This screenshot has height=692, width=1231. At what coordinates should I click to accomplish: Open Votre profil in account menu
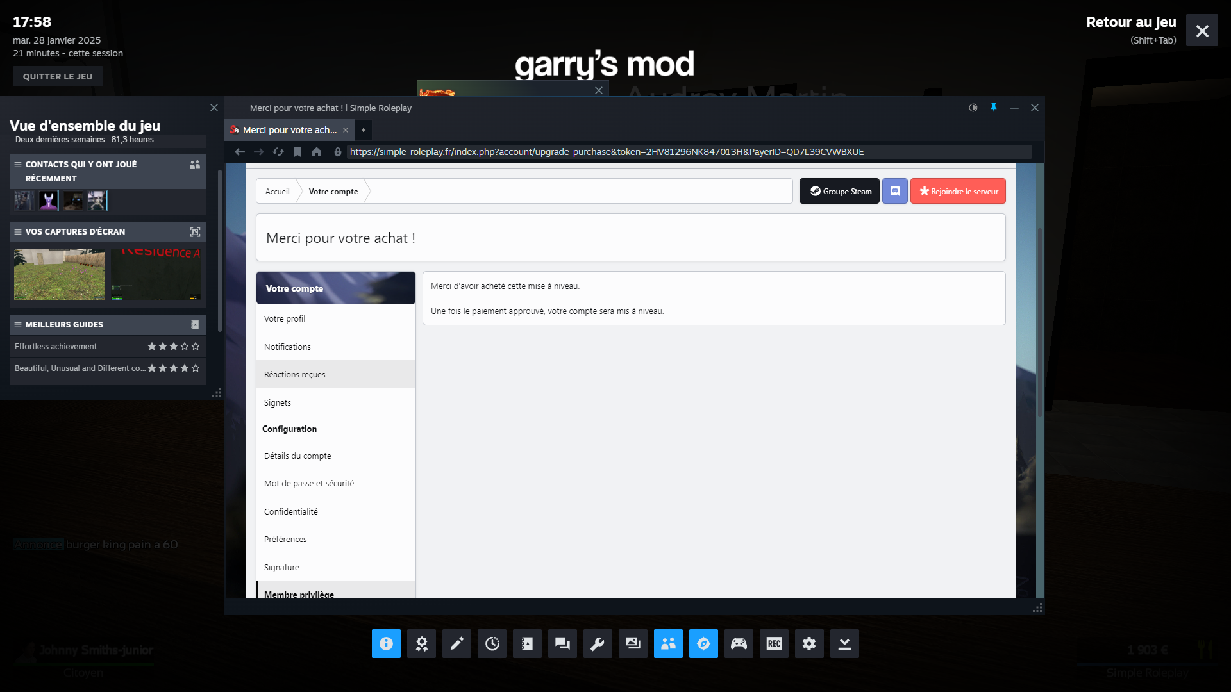tap(336, 318)
